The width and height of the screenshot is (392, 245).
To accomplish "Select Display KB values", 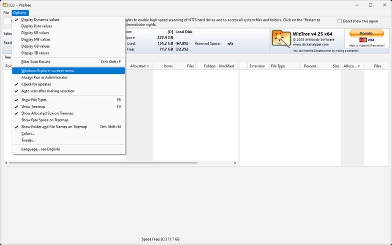I will point(69,32).
